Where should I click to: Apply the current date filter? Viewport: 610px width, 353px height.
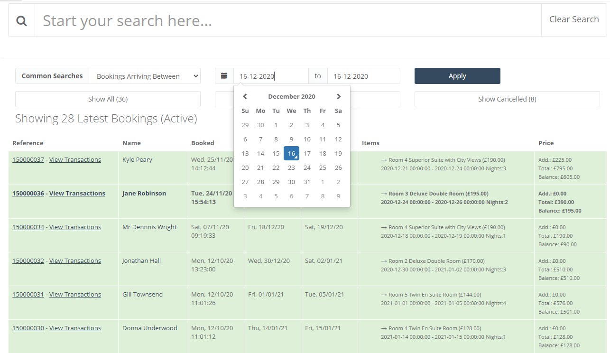click(x=457, y=75)
